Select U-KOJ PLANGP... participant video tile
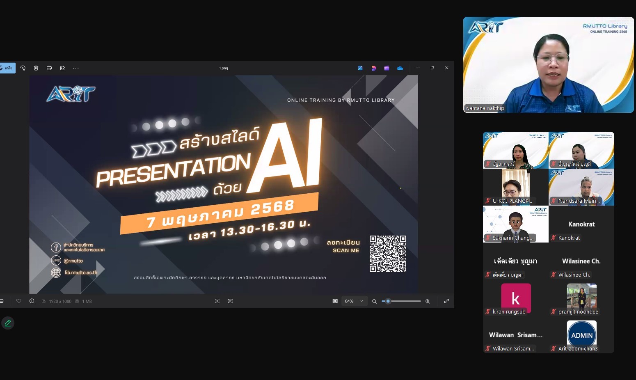The height and width of the screenshot is (380, 636). (516, 187)
